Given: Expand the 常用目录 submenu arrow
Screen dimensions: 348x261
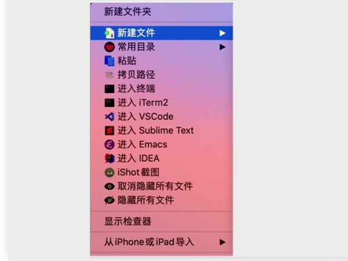Looking at the screenshot, I should [x=222, y=47].
